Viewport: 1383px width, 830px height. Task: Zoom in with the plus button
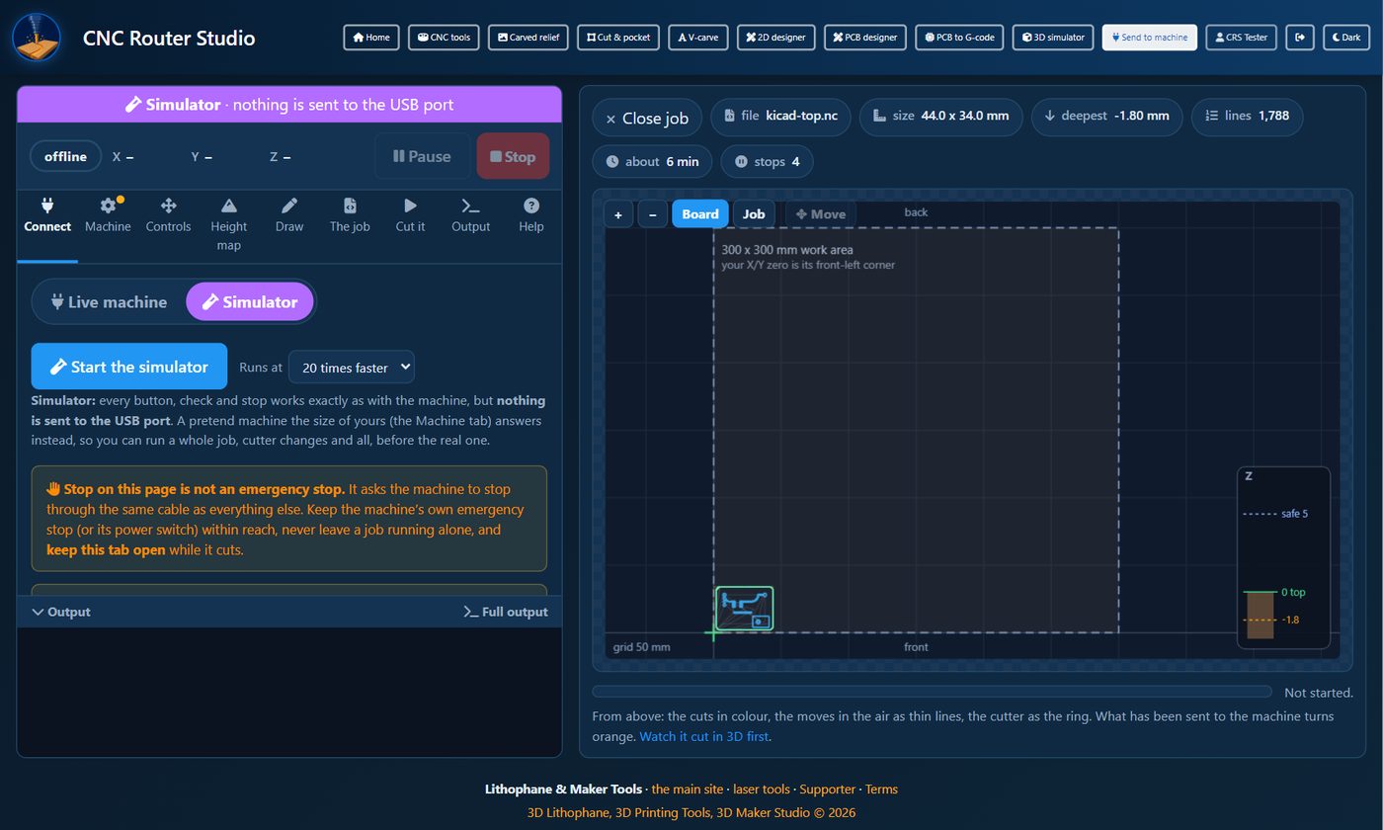click(x=618, y=214)
